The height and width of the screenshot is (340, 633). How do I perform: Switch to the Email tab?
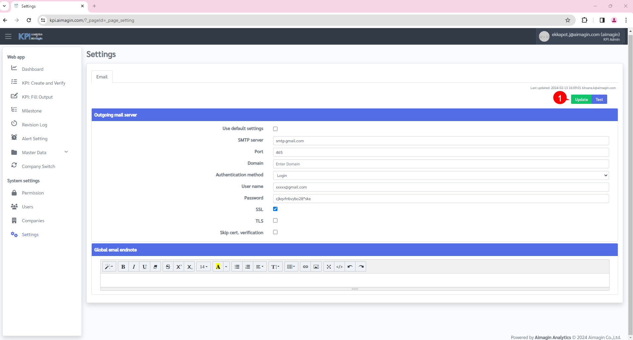tap(102, 76)
